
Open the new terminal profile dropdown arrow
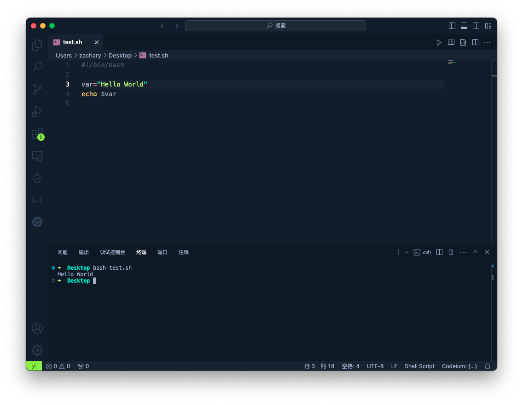point(407,252)
